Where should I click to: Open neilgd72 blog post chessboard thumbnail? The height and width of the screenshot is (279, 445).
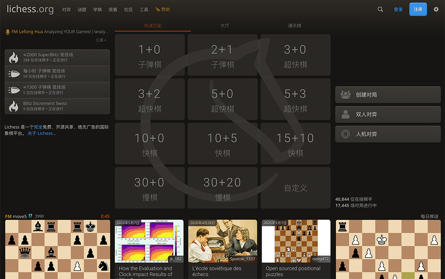click(296, 241)
